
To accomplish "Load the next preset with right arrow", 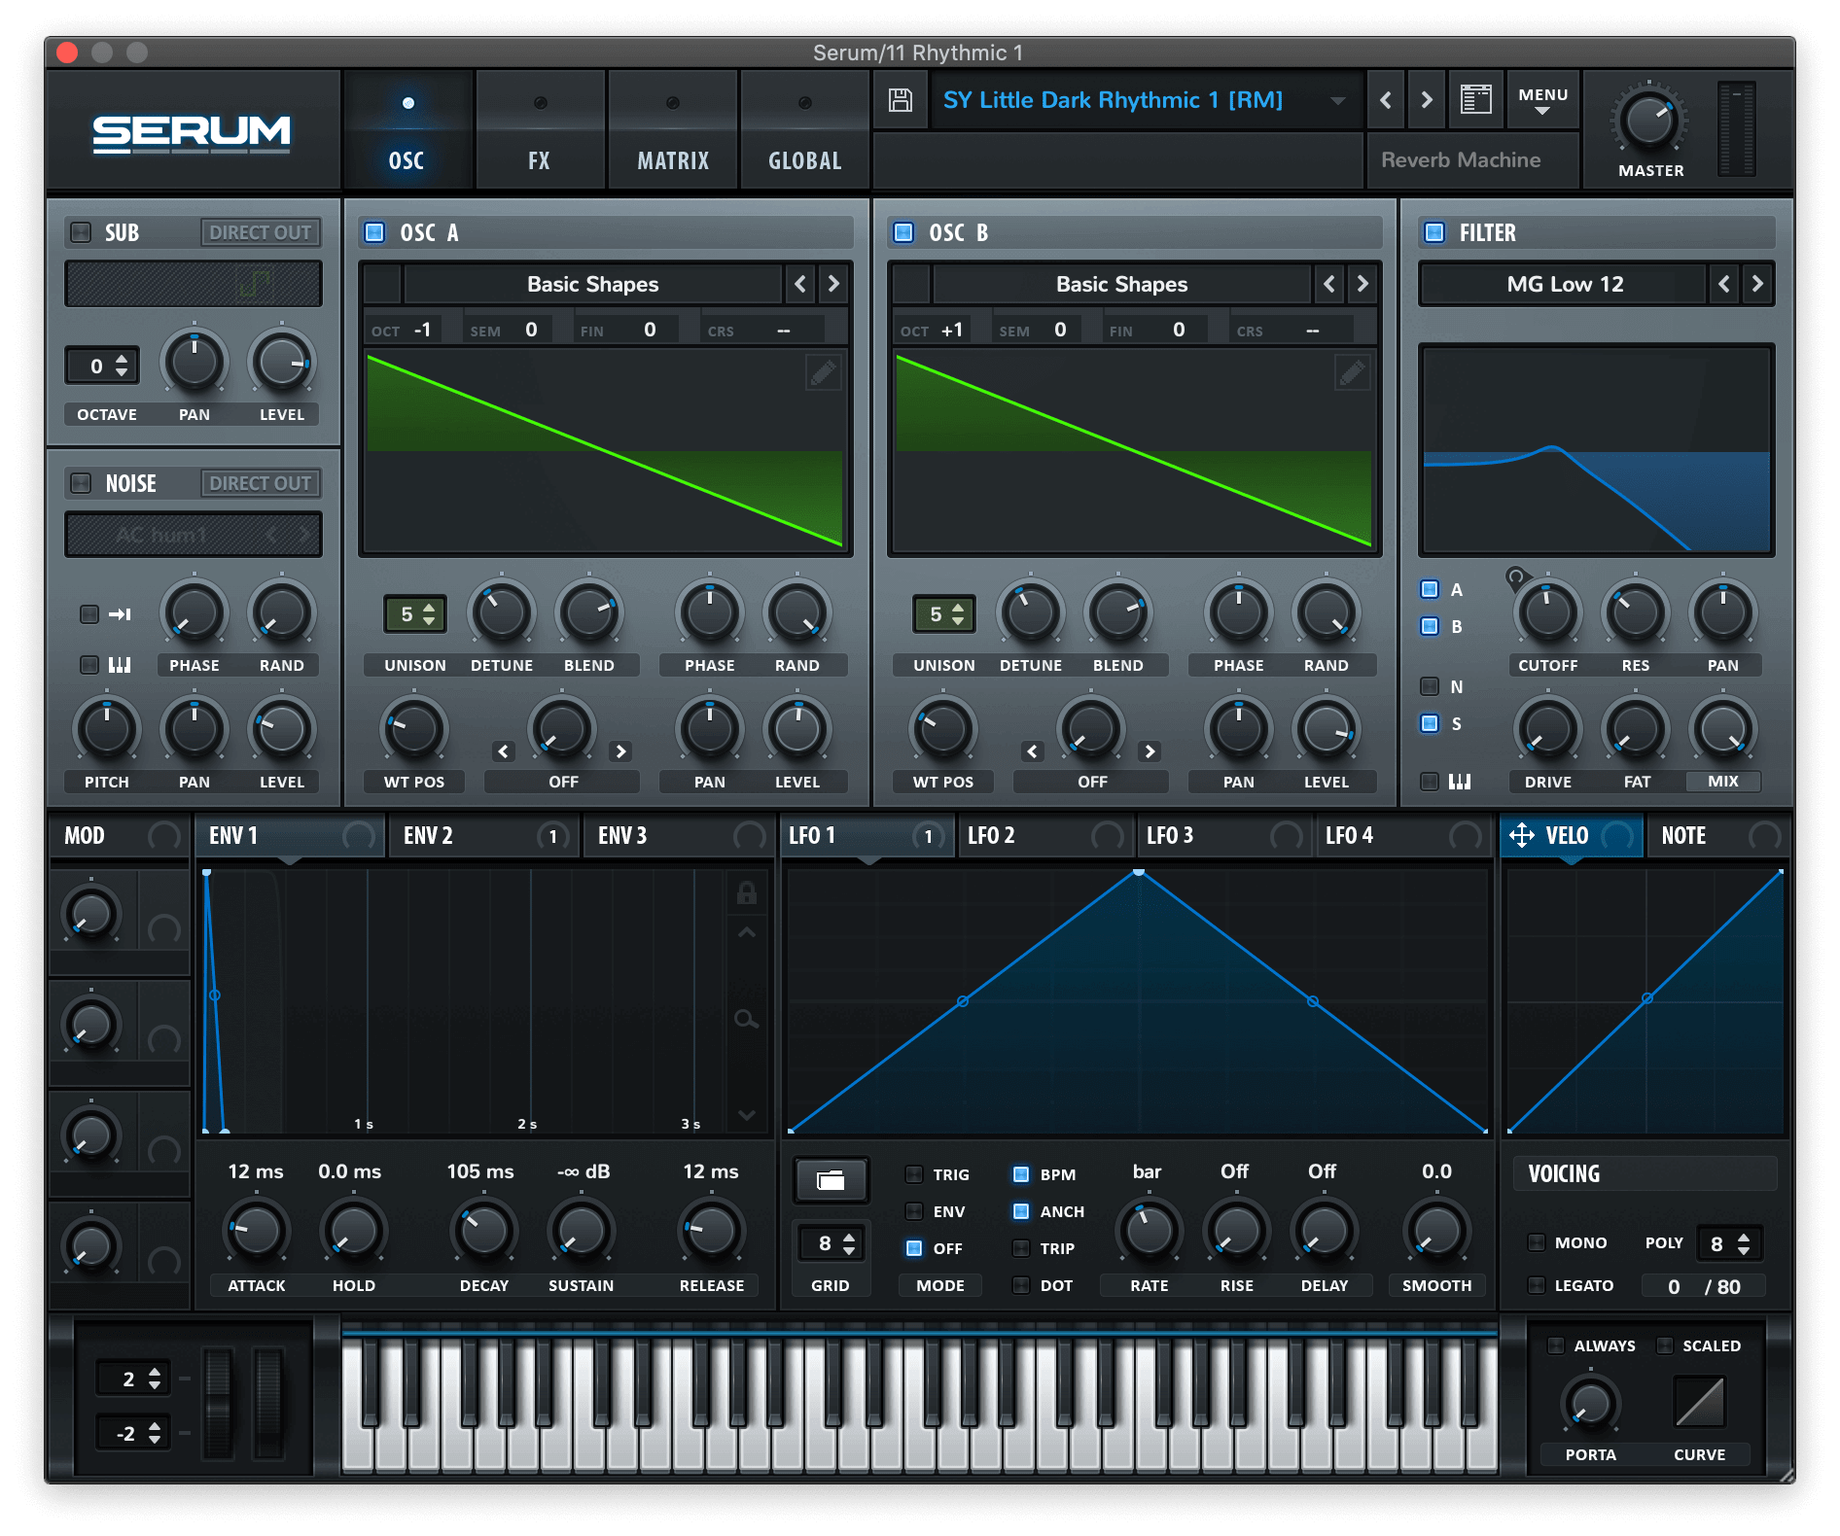I will click(x=1426, y=100).
